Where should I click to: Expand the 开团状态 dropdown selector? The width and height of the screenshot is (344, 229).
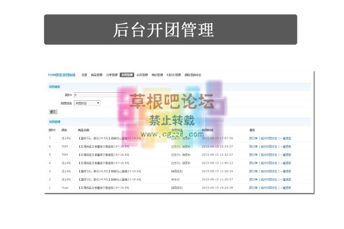87,103
